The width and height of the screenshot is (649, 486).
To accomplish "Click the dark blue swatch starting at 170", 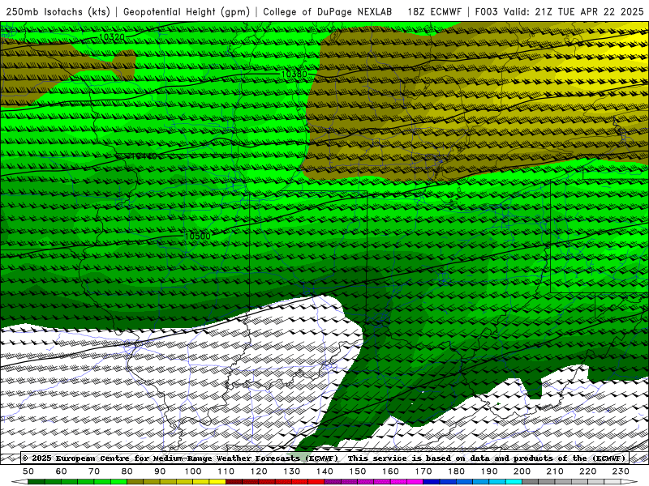I will click(x=432, y=482).
